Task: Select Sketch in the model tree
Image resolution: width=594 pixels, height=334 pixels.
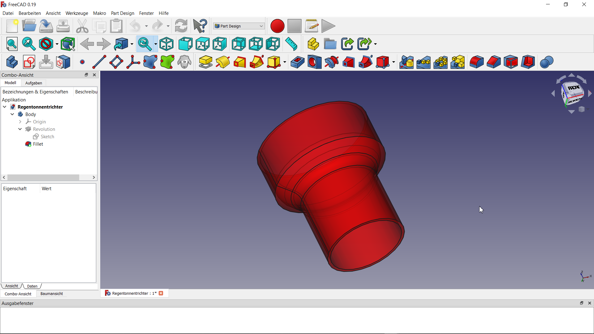Action: coord(47,137)
